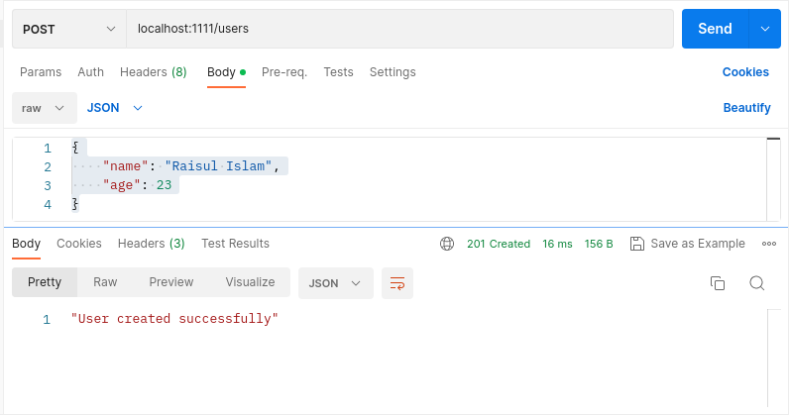Switch response view to Raw
This screenshot has height=415, width=789.
(105, 282)
